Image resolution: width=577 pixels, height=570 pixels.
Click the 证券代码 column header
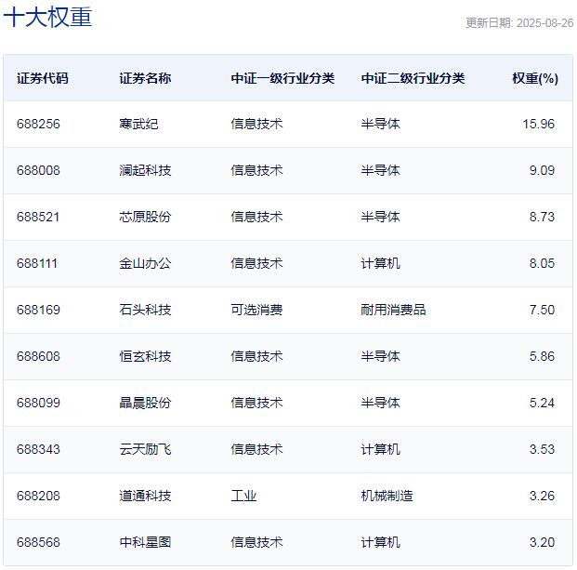tap(43, 78)
